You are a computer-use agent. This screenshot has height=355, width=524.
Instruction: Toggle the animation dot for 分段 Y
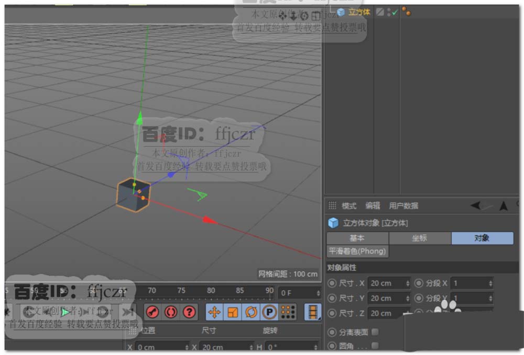tap(419, 298)
